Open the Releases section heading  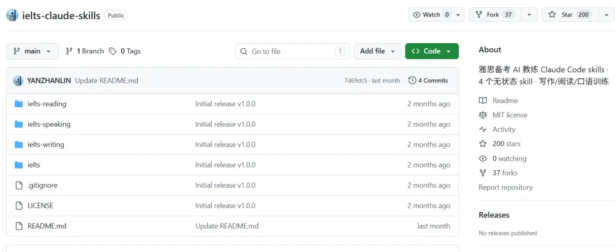tap(494, 215)
